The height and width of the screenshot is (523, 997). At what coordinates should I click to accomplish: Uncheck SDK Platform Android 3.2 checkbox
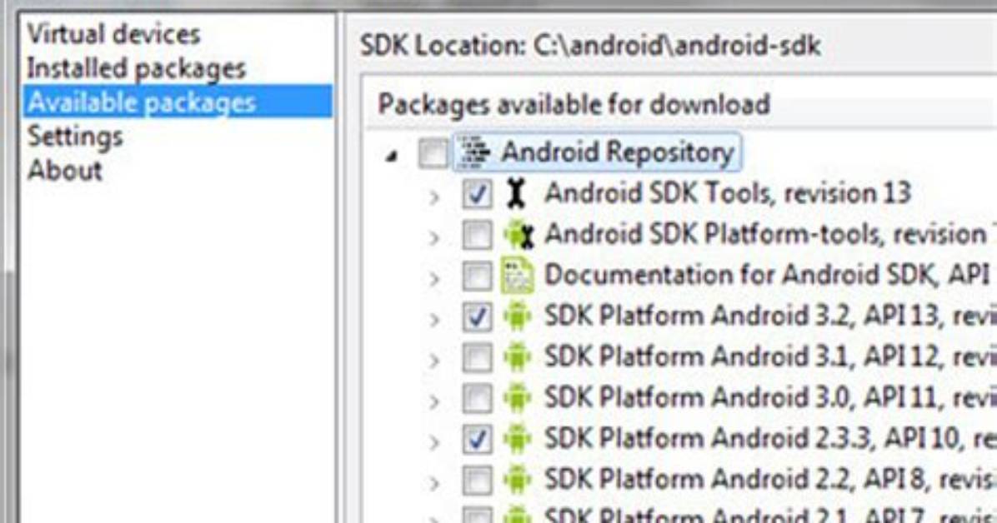477,316
